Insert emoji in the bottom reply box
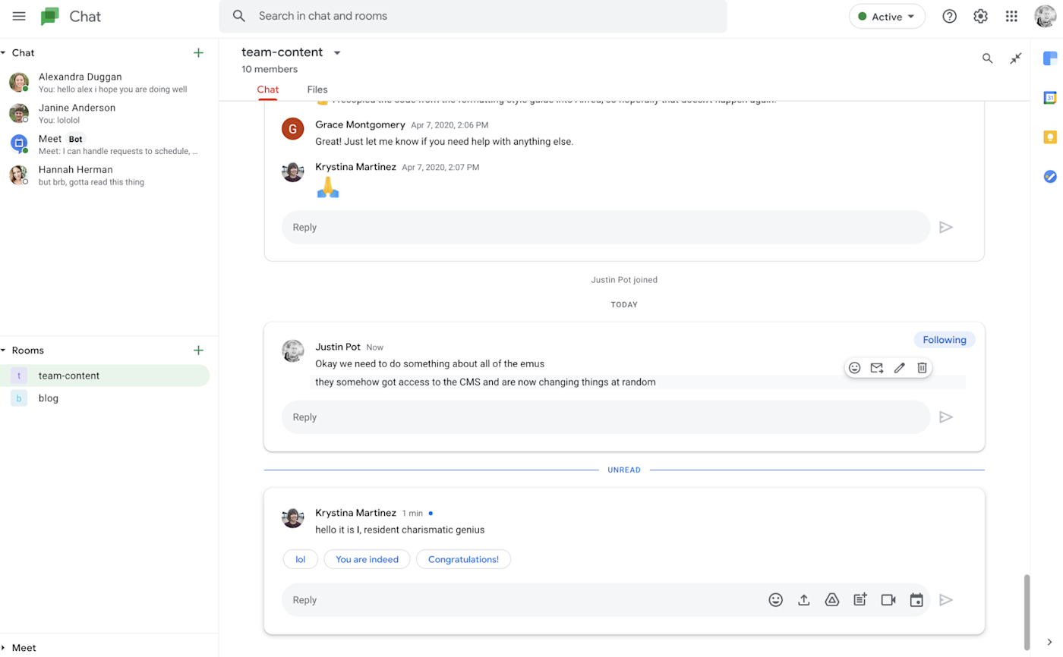 point(775,600)
